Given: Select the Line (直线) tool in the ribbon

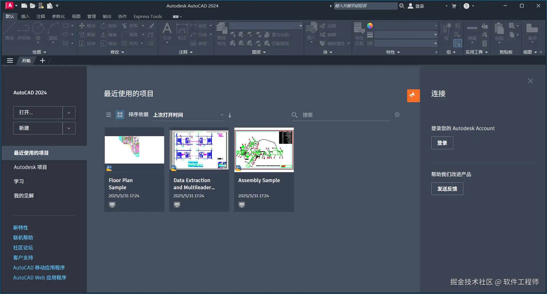Looking at the screenshot, I should coord(9,31).
